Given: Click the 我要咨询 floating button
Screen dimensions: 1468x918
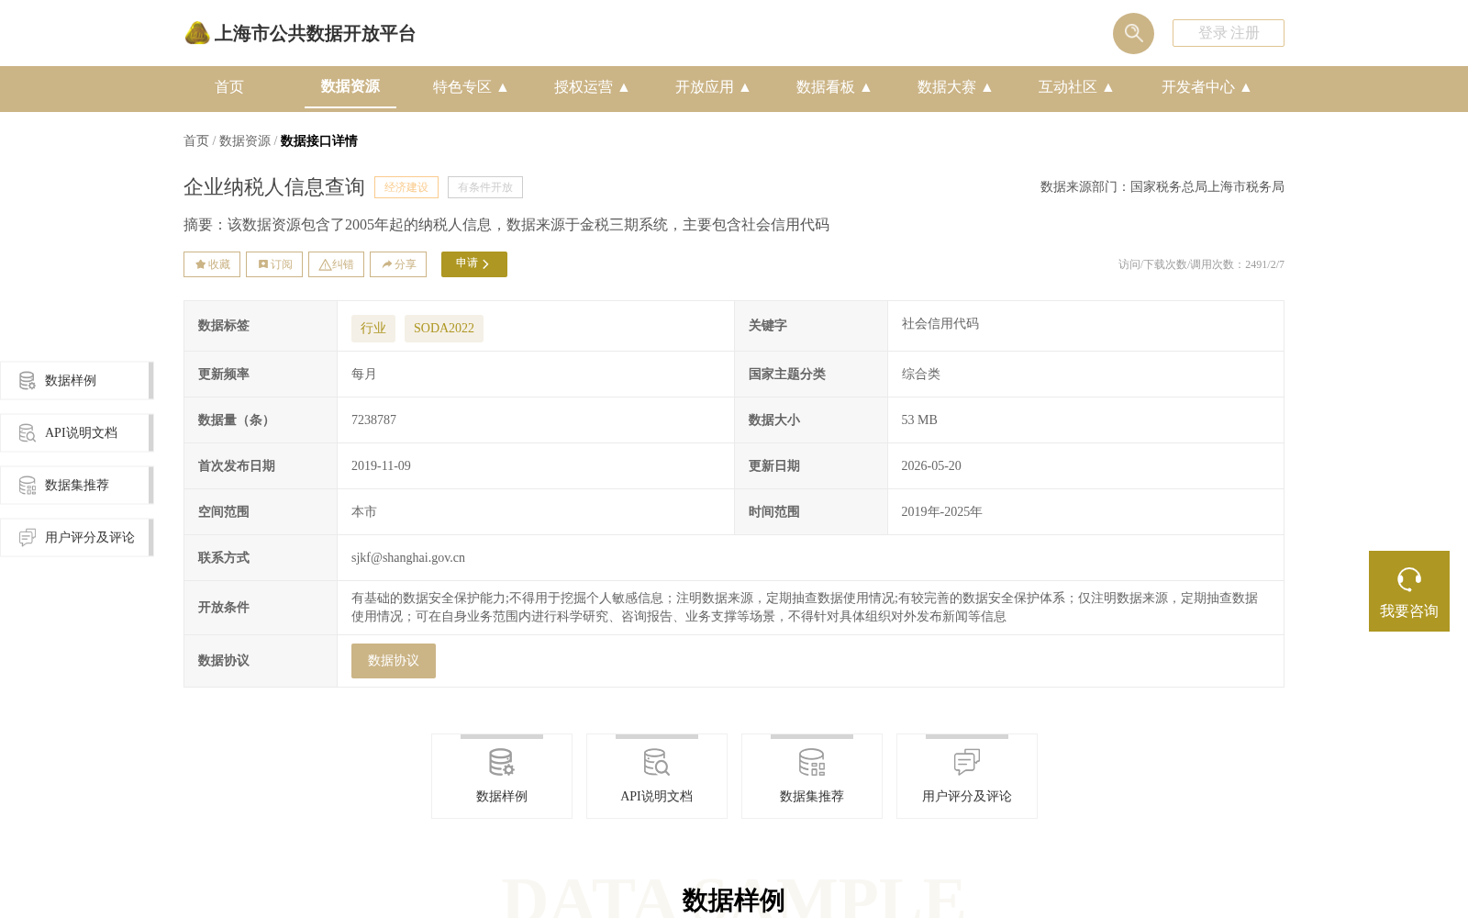Looking at the screenshot, I should tap(1409, 591).
